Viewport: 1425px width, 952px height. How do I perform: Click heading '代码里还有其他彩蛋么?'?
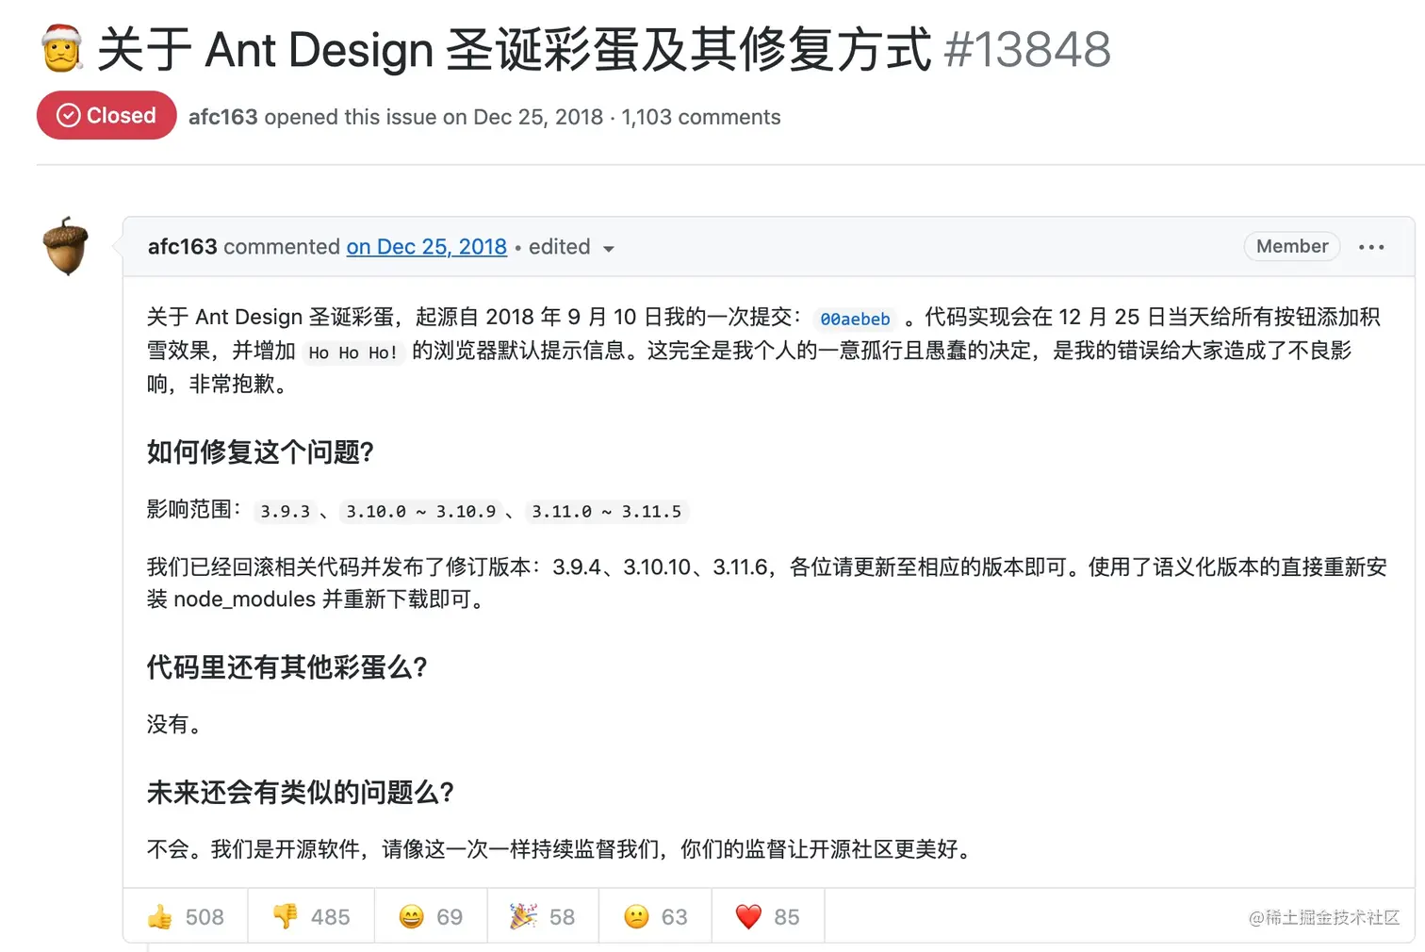coord(287,667)
